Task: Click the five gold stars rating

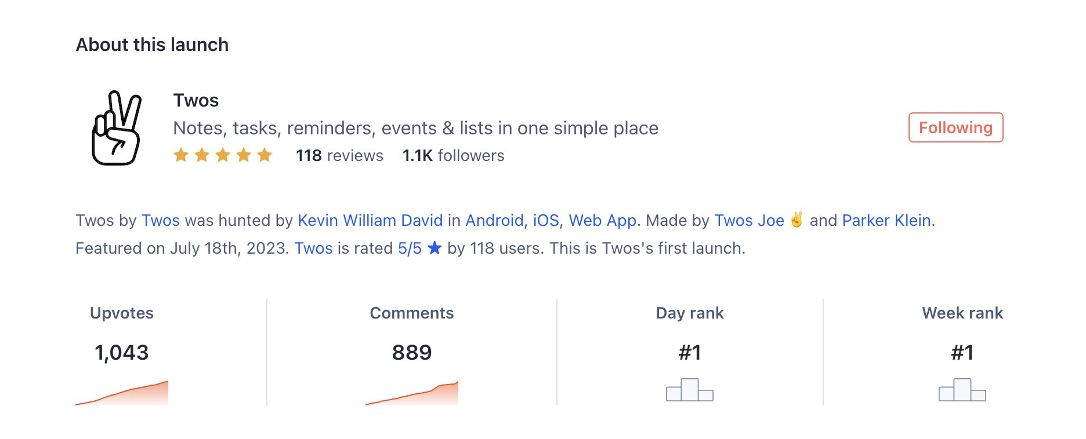Action: tap(223, 155)
